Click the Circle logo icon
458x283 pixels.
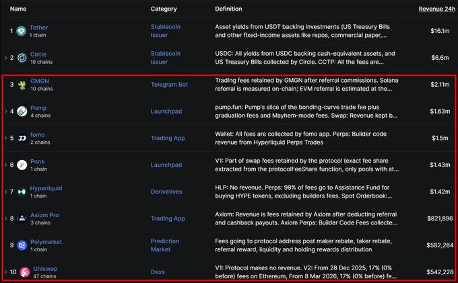(22, 58)
